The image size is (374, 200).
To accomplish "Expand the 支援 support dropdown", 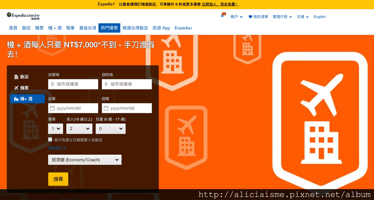I will tap(303, 17).
